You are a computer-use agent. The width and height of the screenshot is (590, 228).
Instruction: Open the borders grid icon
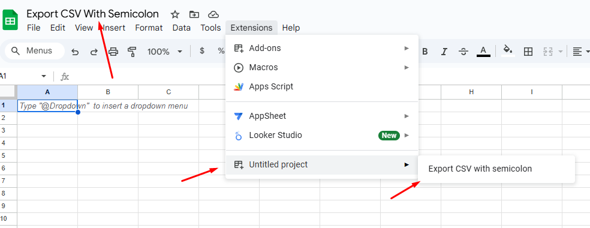click(x=528, y=52)
